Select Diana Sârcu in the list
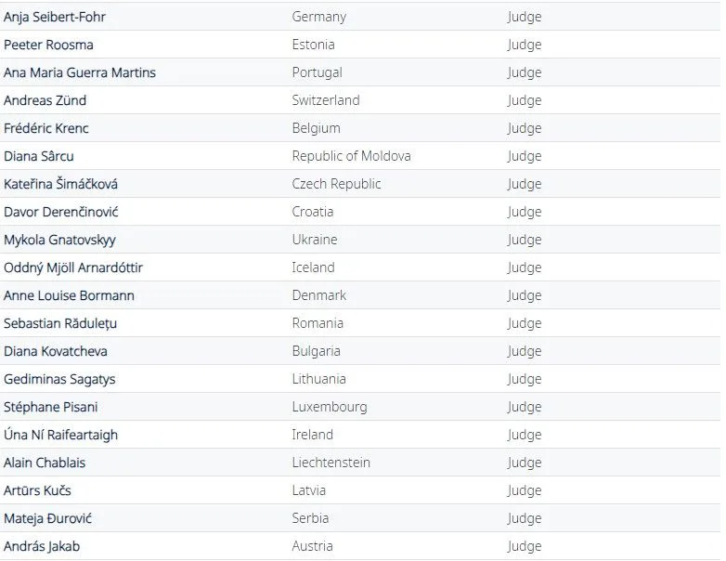Image resolution: width=726 pixels, height=561 pixels. [39, 156]
